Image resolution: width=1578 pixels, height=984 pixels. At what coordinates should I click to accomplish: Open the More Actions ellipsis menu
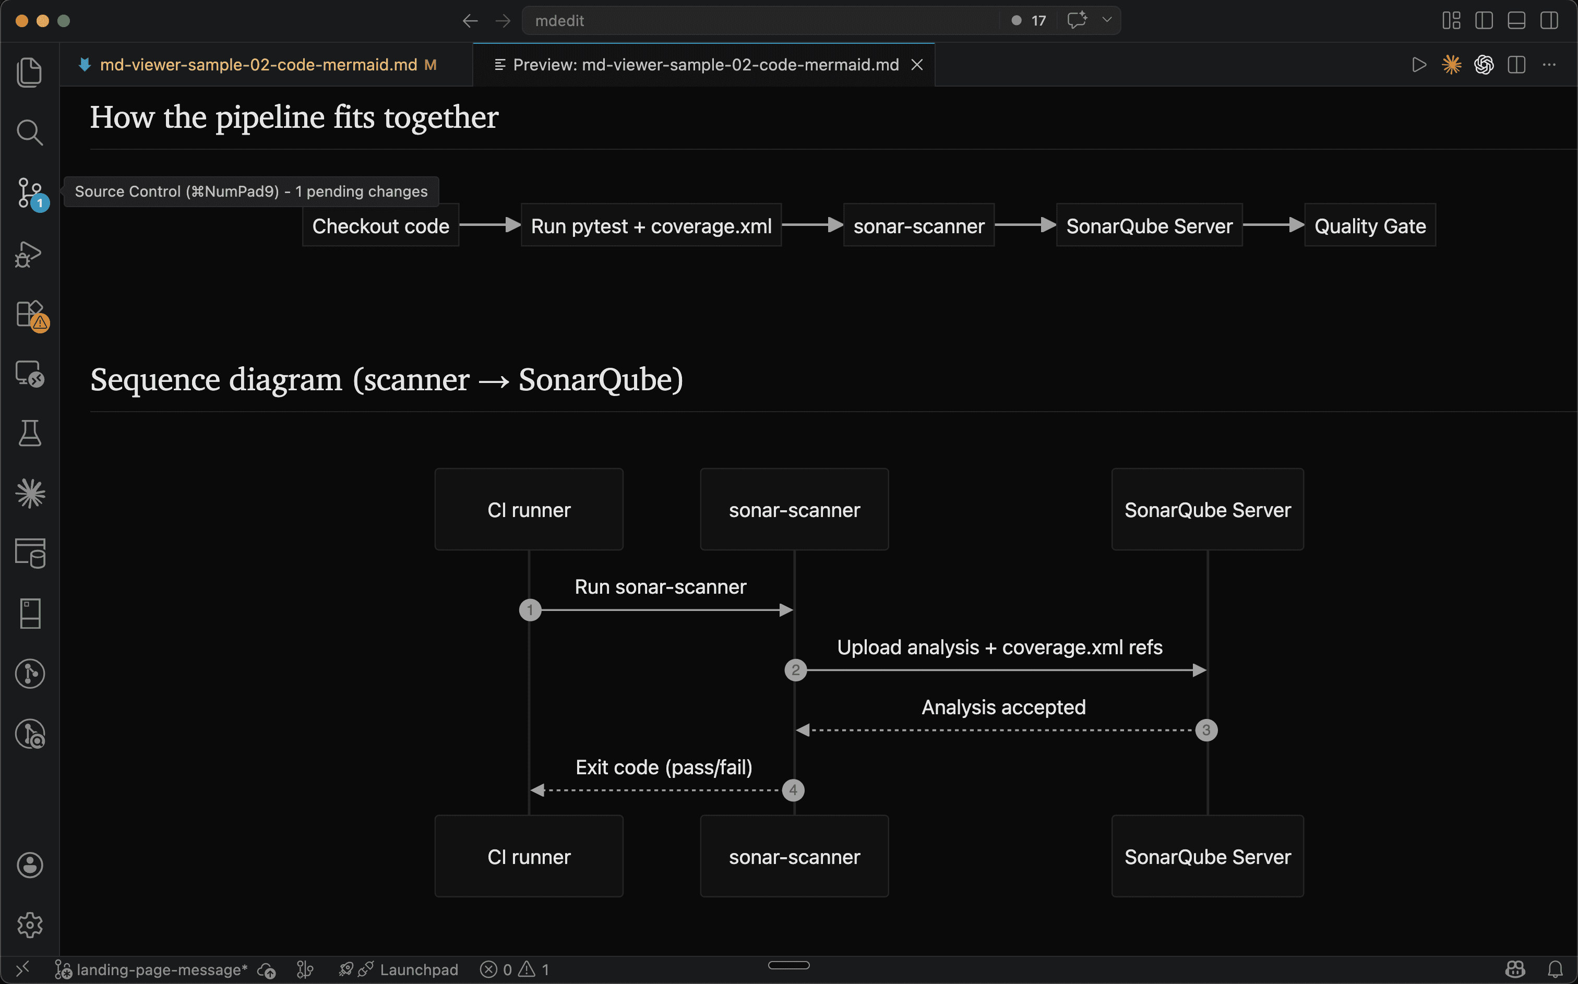pos(1549,64)
